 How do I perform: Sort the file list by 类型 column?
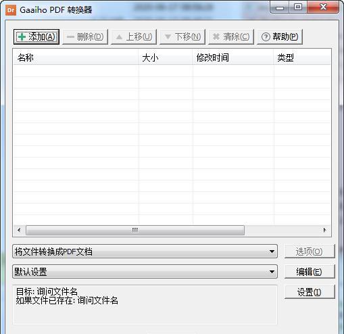click(302, 57)
